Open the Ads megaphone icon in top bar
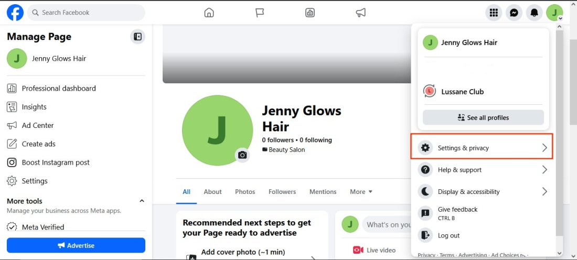 coord(361,13)
